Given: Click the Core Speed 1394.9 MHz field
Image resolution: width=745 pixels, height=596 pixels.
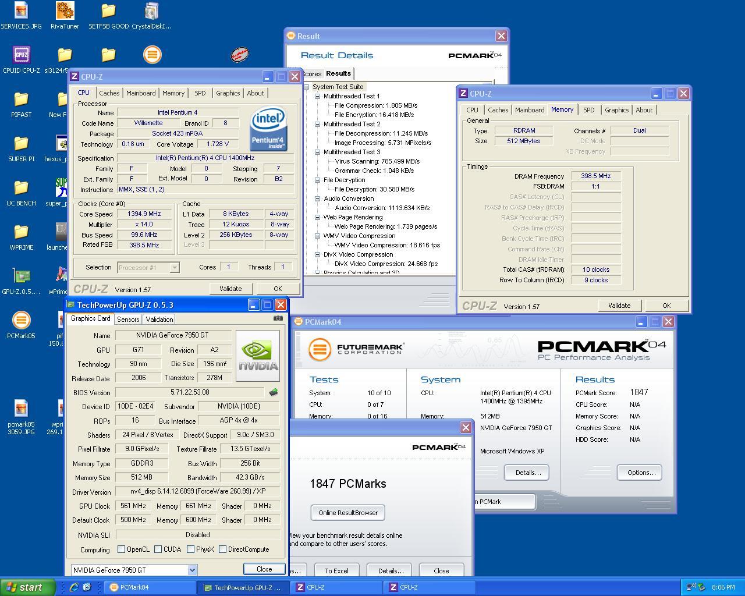Looking at the screenshot, I should [144, 214].
